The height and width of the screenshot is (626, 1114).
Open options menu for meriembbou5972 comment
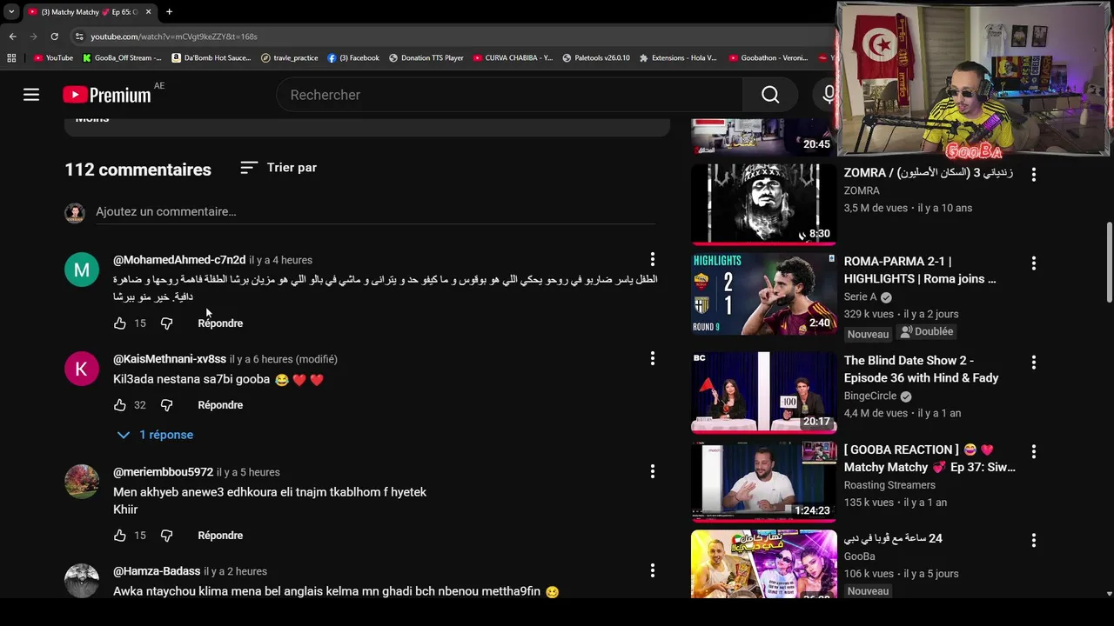(652, 471)
